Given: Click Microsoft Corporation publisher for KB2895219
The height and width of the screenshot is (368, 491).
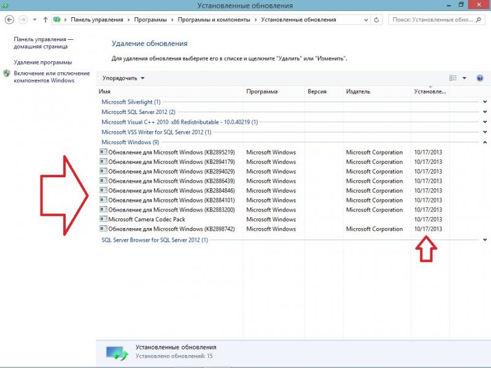Looking at the screenshot, I should pyautogui.click(x=374, y=152).
